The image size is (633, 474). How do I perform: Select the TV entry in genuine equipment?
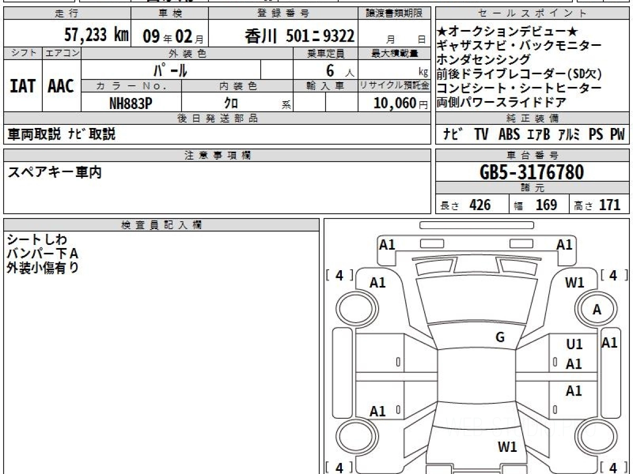pyautogui.click(x=481, y=135)
